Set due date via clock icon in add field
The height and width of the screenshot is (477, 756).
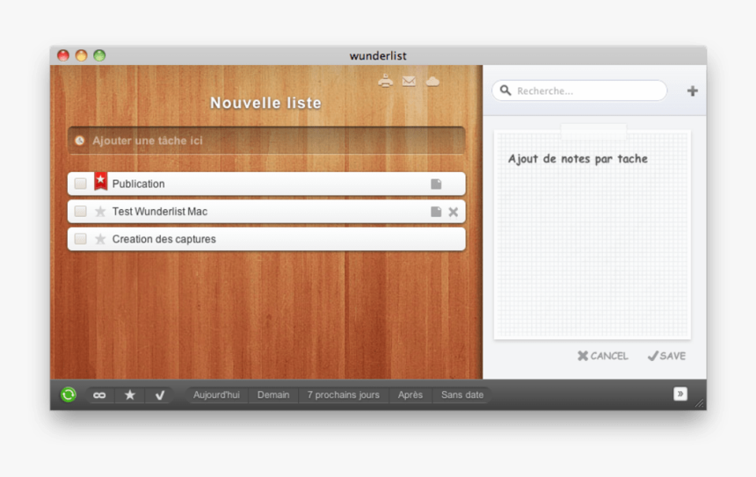pos(79,141)
